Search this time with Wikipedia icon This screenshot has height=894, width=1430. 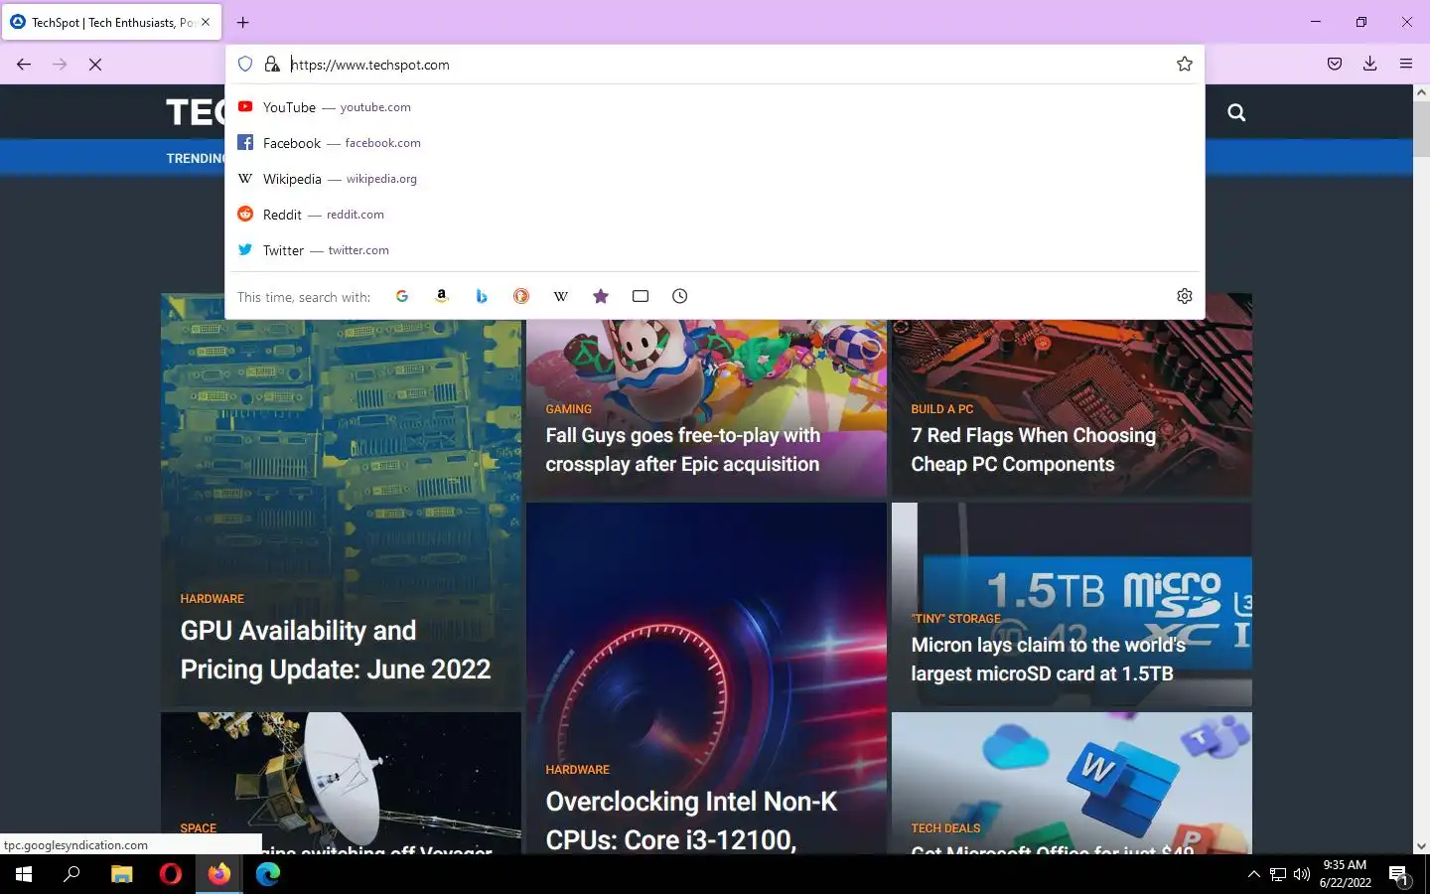[561, 296]
